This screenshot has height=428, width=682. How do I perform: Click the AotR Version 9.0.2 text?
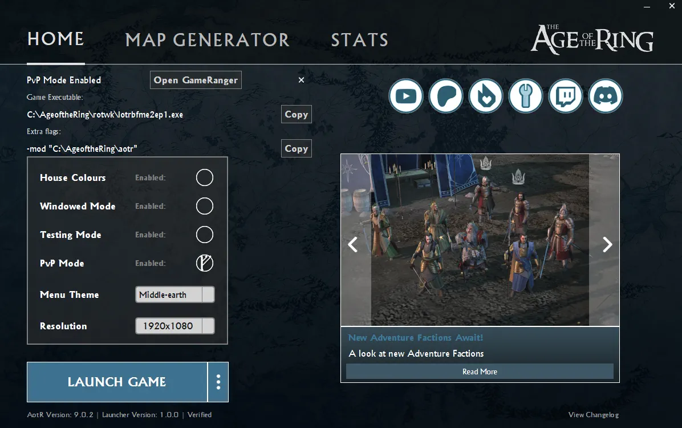click(x=60, y=415)
